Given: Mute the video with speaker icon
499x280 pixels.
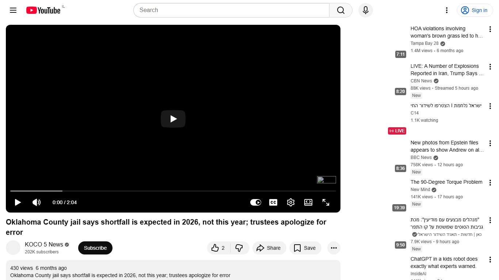Looking at the screenshot, I should tap(37, 202).
